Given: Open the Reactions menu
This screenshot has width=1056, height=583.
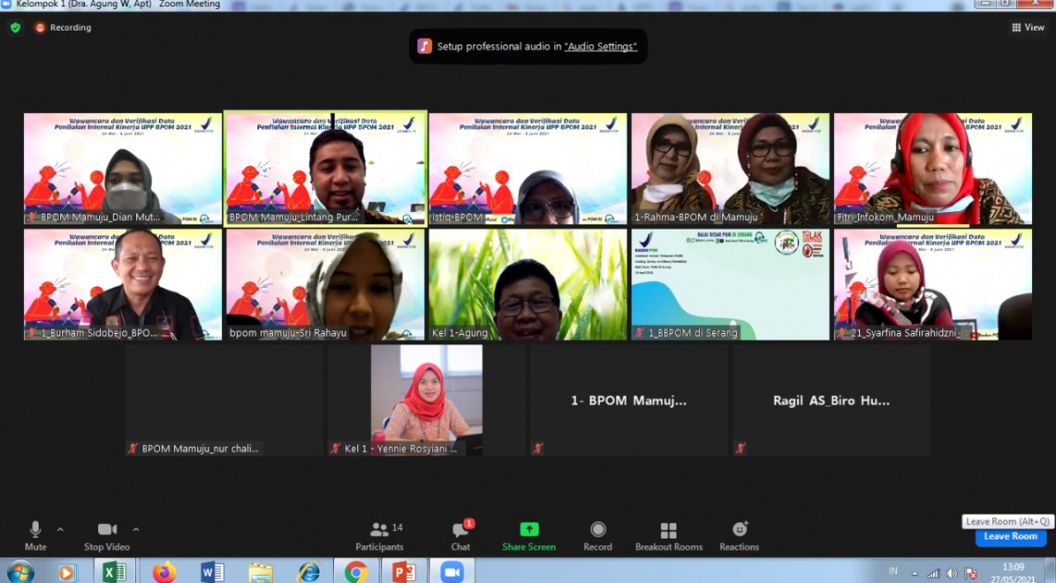Looking at the screenshot, I should 739,537.
